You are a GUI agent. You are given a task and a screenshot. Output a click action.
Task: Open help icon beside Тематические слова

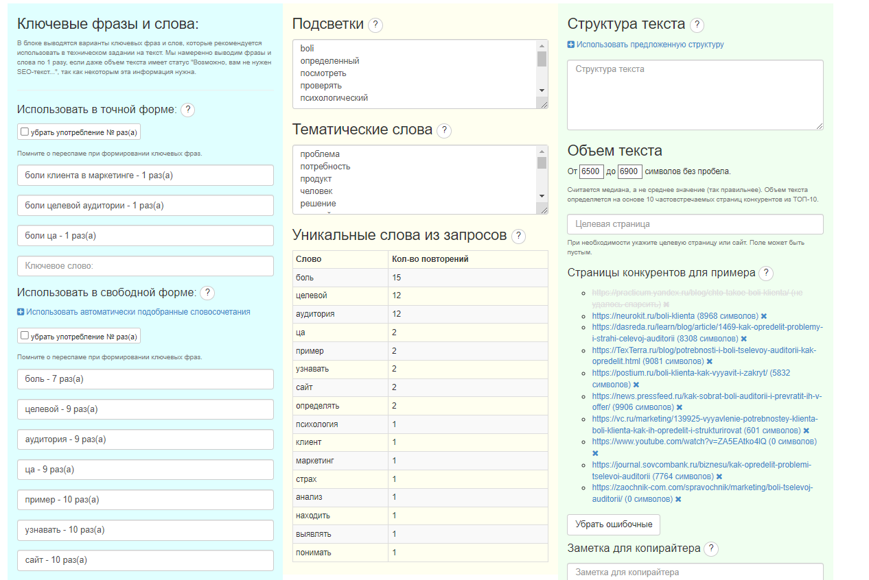[444, 131]
